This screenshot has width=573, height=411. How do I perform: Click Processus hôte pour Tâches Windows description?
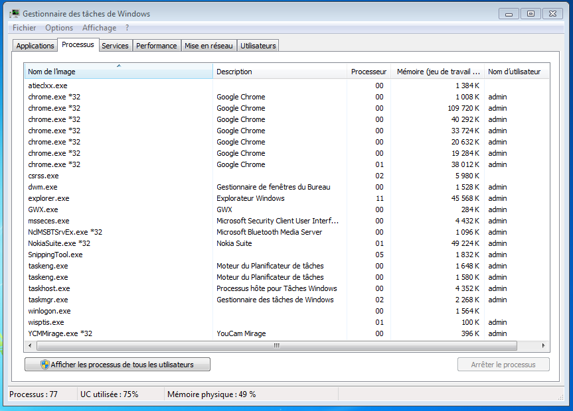277,288
